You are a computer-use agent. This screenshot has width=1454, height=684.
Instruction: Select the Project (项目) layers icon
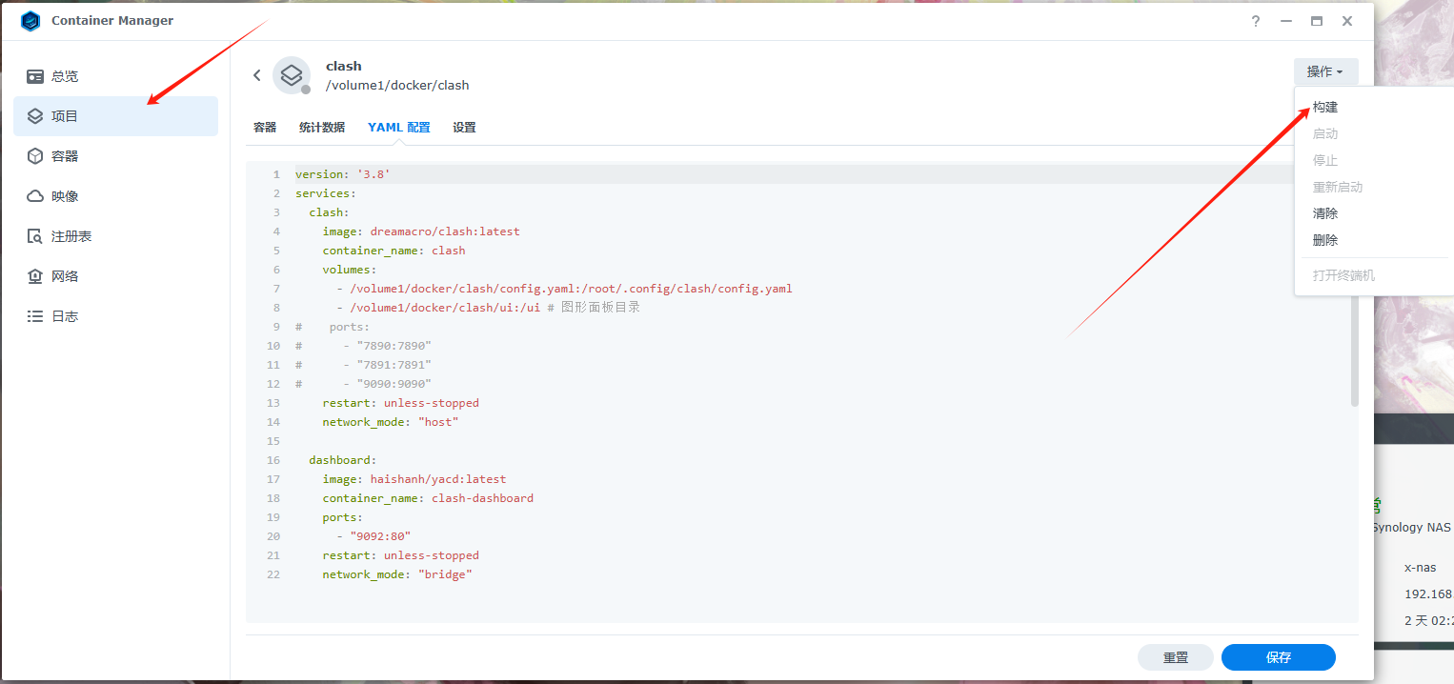[x=35, y=116]
